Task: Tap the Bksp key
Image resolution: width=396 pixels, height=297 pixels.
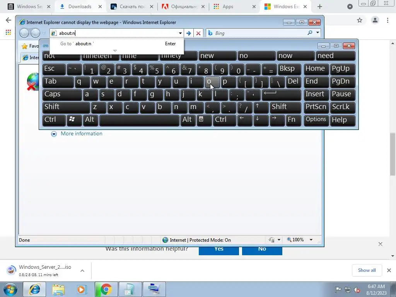Action: point(289,69)
